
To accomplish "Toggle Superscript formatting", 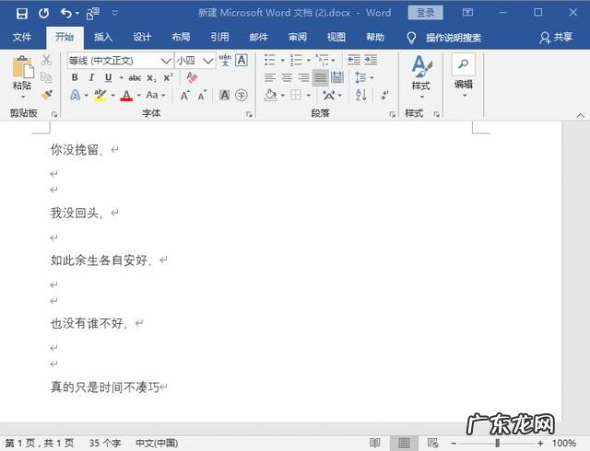I will click(168, 77).
